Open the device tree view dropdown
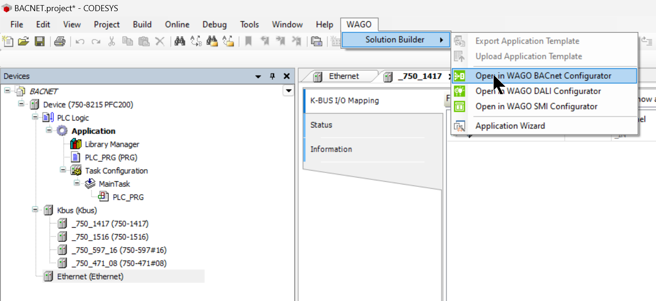 click(x=288, y=90)
